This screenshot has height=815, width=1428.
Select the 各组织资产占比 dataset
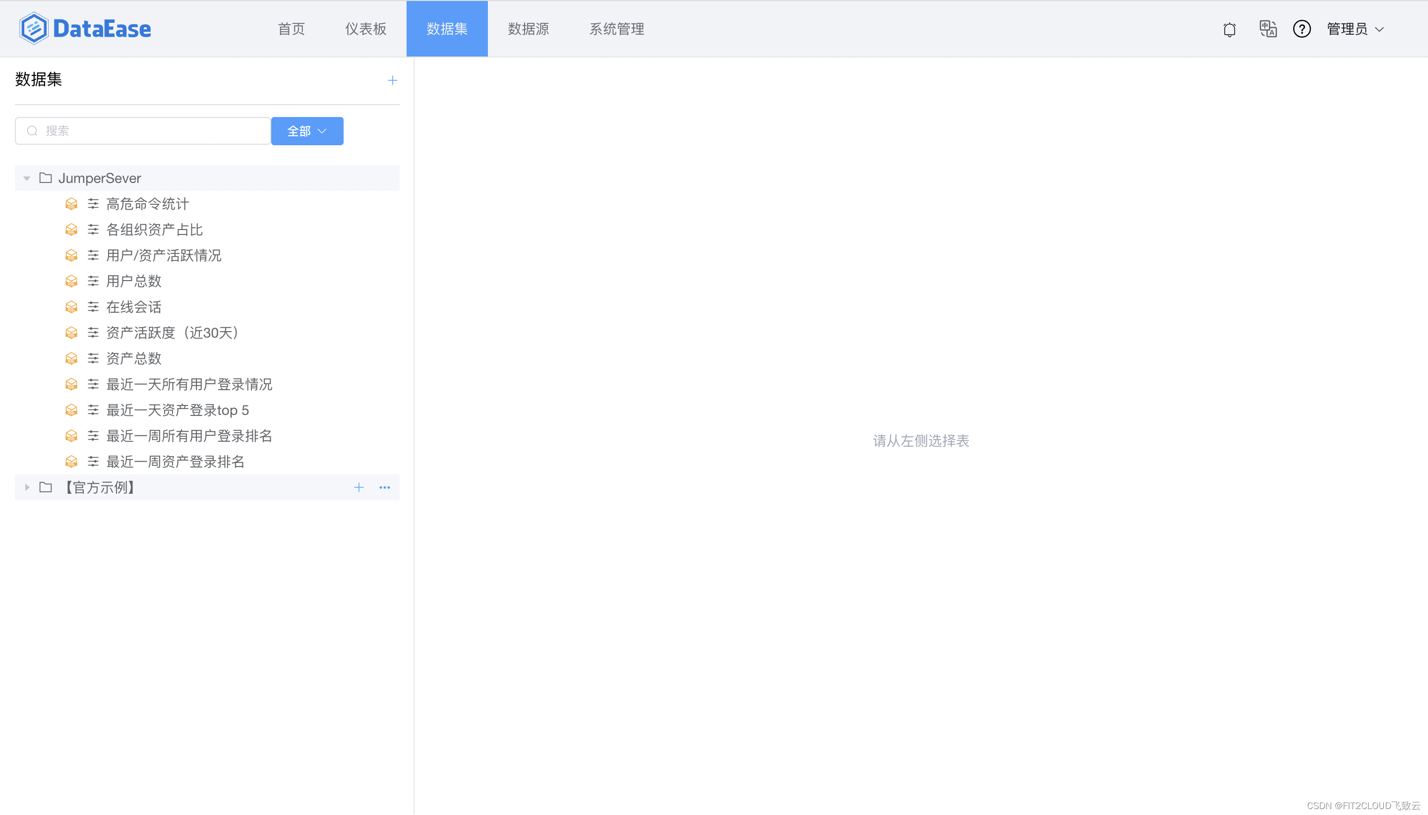[155, 230]
